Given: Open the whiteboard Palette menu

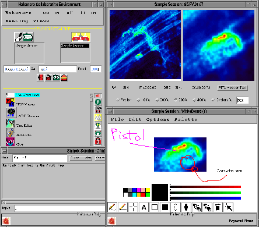Looking at the screenshot, I should [185, 119].
